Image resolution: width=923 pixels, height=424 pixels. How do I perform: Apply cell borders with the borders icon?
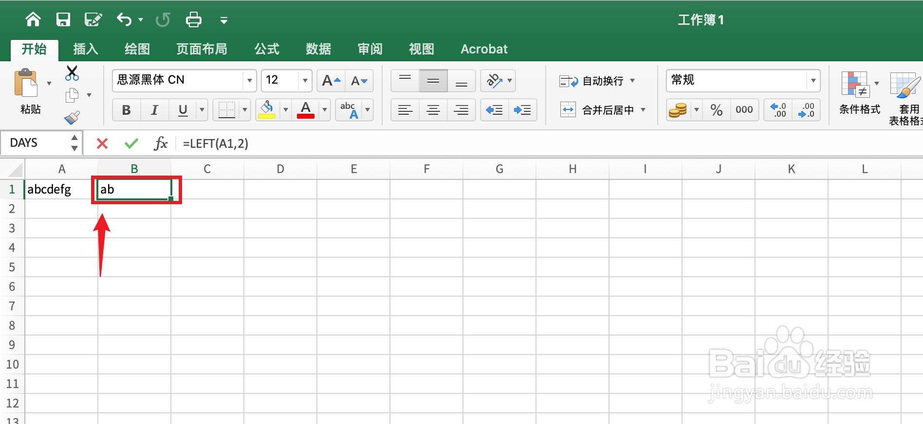[227, 110]
